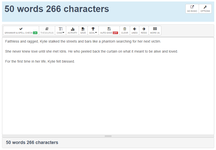Click the word "blessed" in last line
The height and width of the screenshot is (150, 216).
point(68,61)
